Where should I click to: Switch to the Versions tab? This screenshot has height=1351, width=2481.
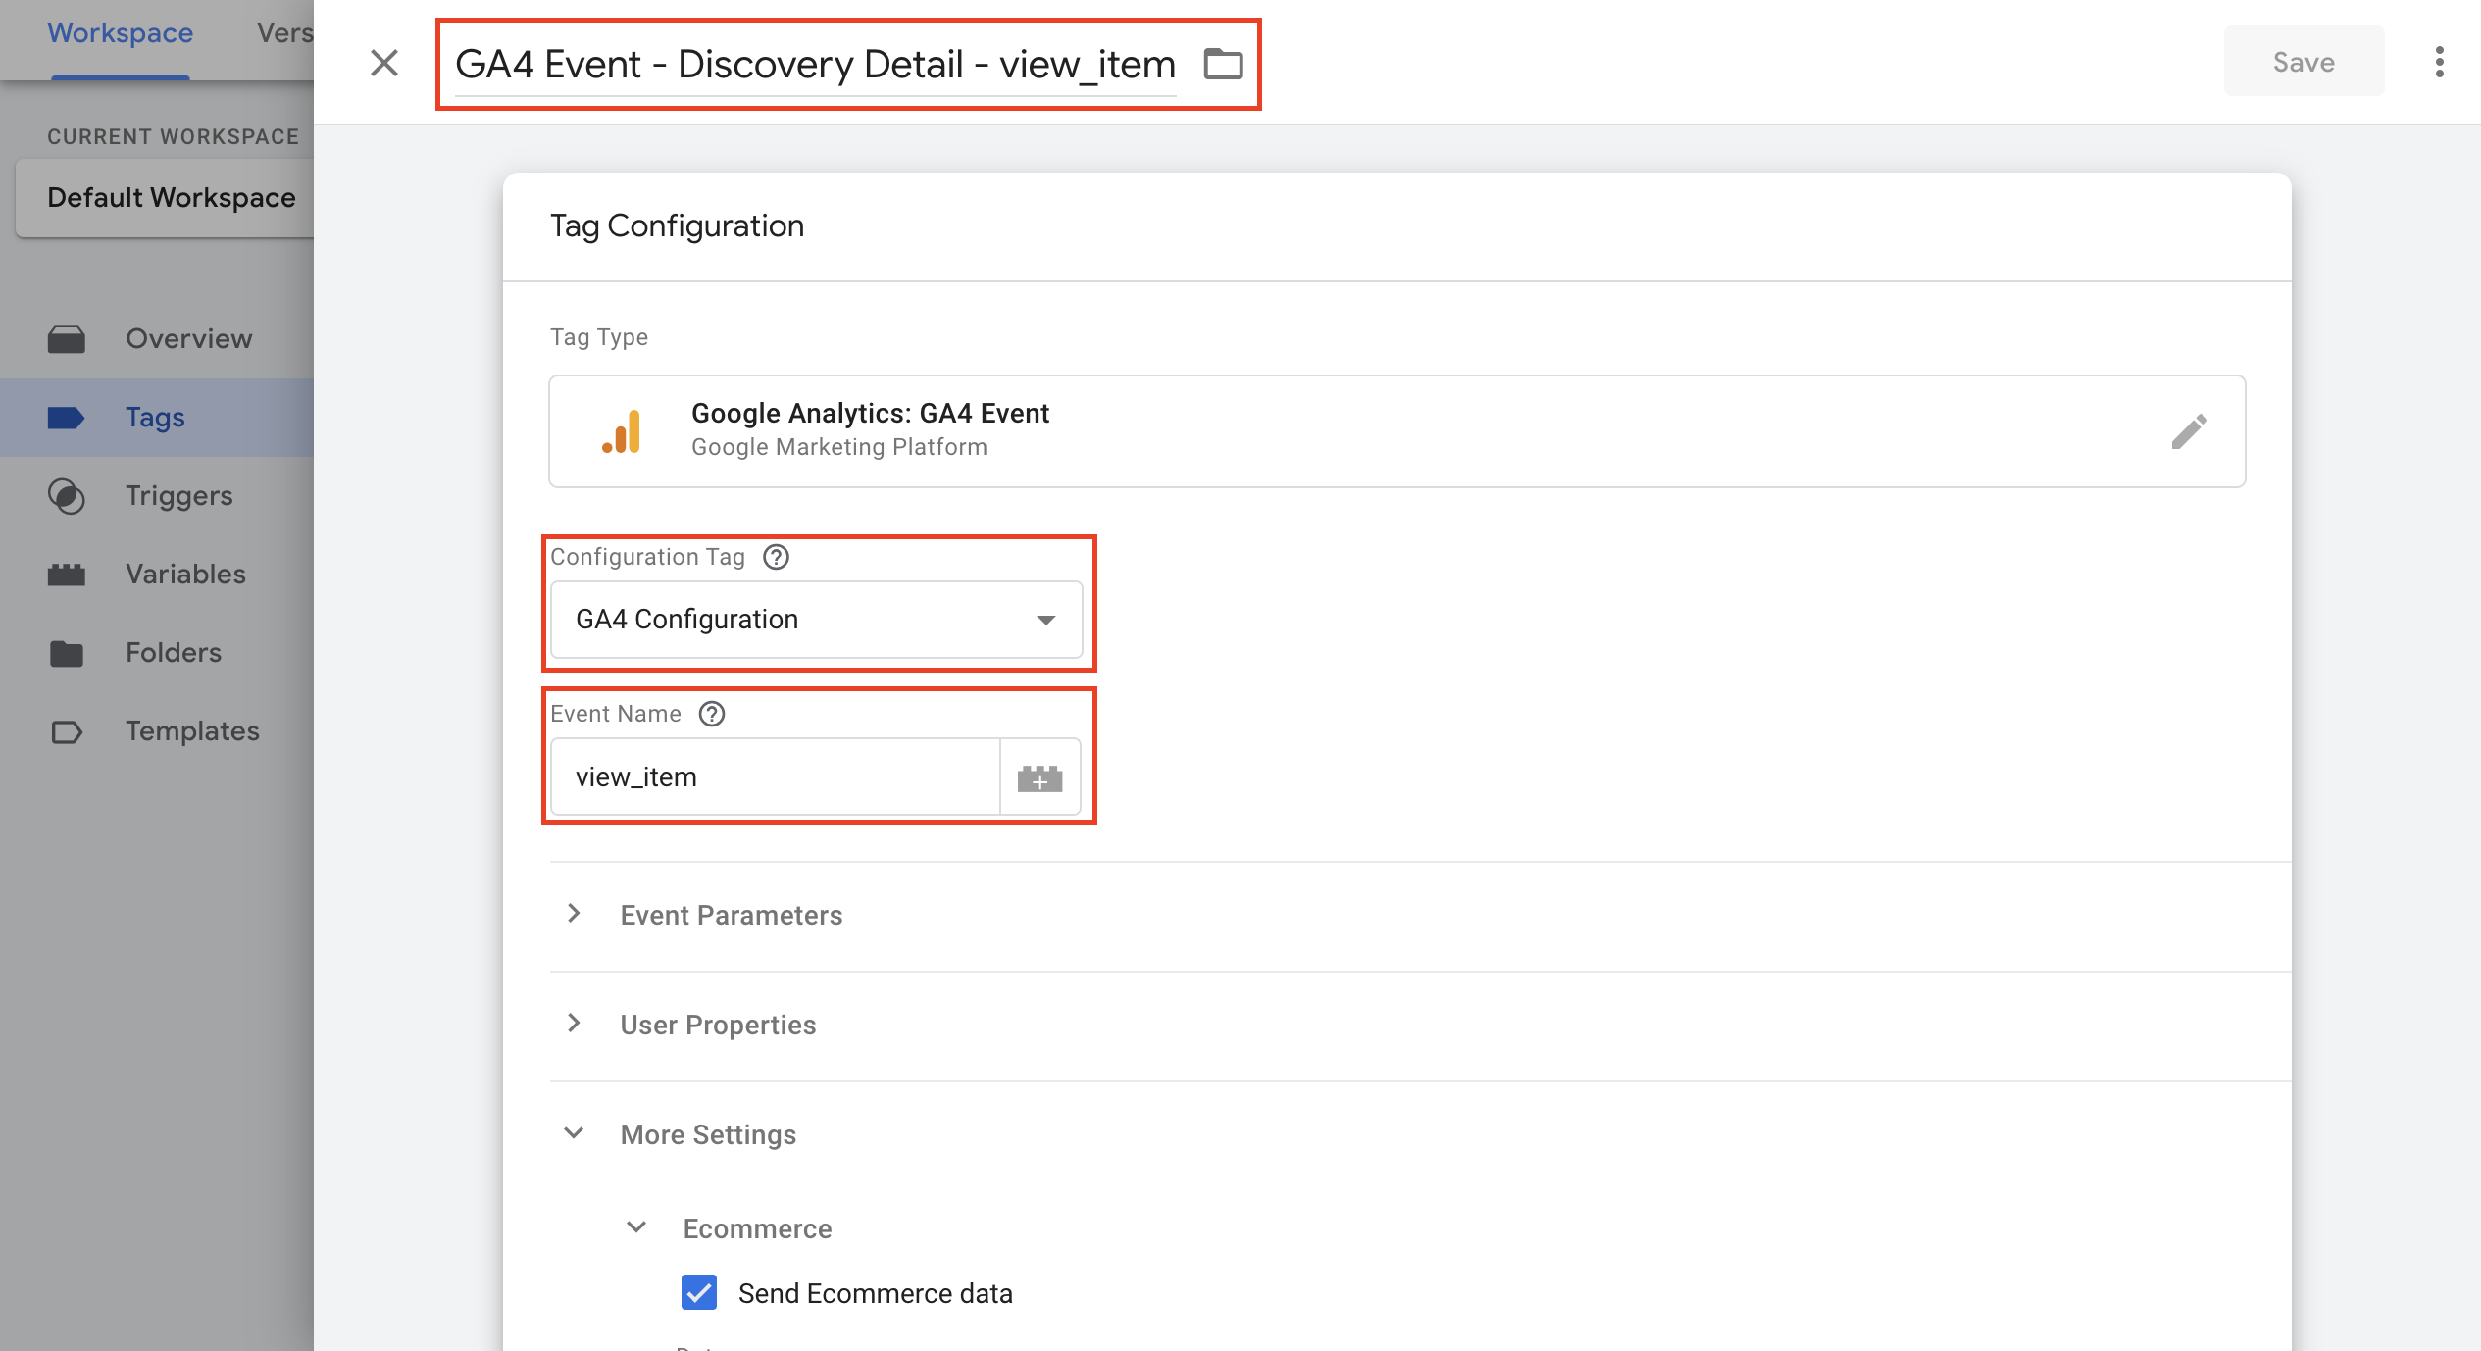coord(285,33)
